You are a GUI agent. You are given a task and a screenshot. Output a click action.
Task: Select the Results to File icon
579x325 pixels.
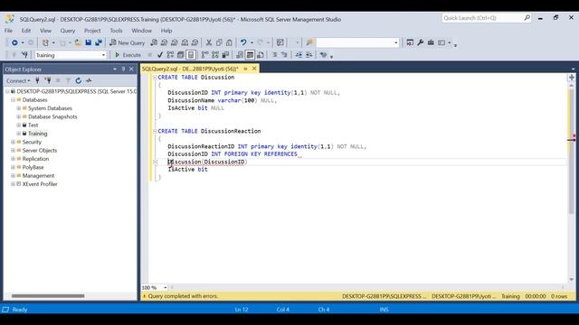[261, 55]
